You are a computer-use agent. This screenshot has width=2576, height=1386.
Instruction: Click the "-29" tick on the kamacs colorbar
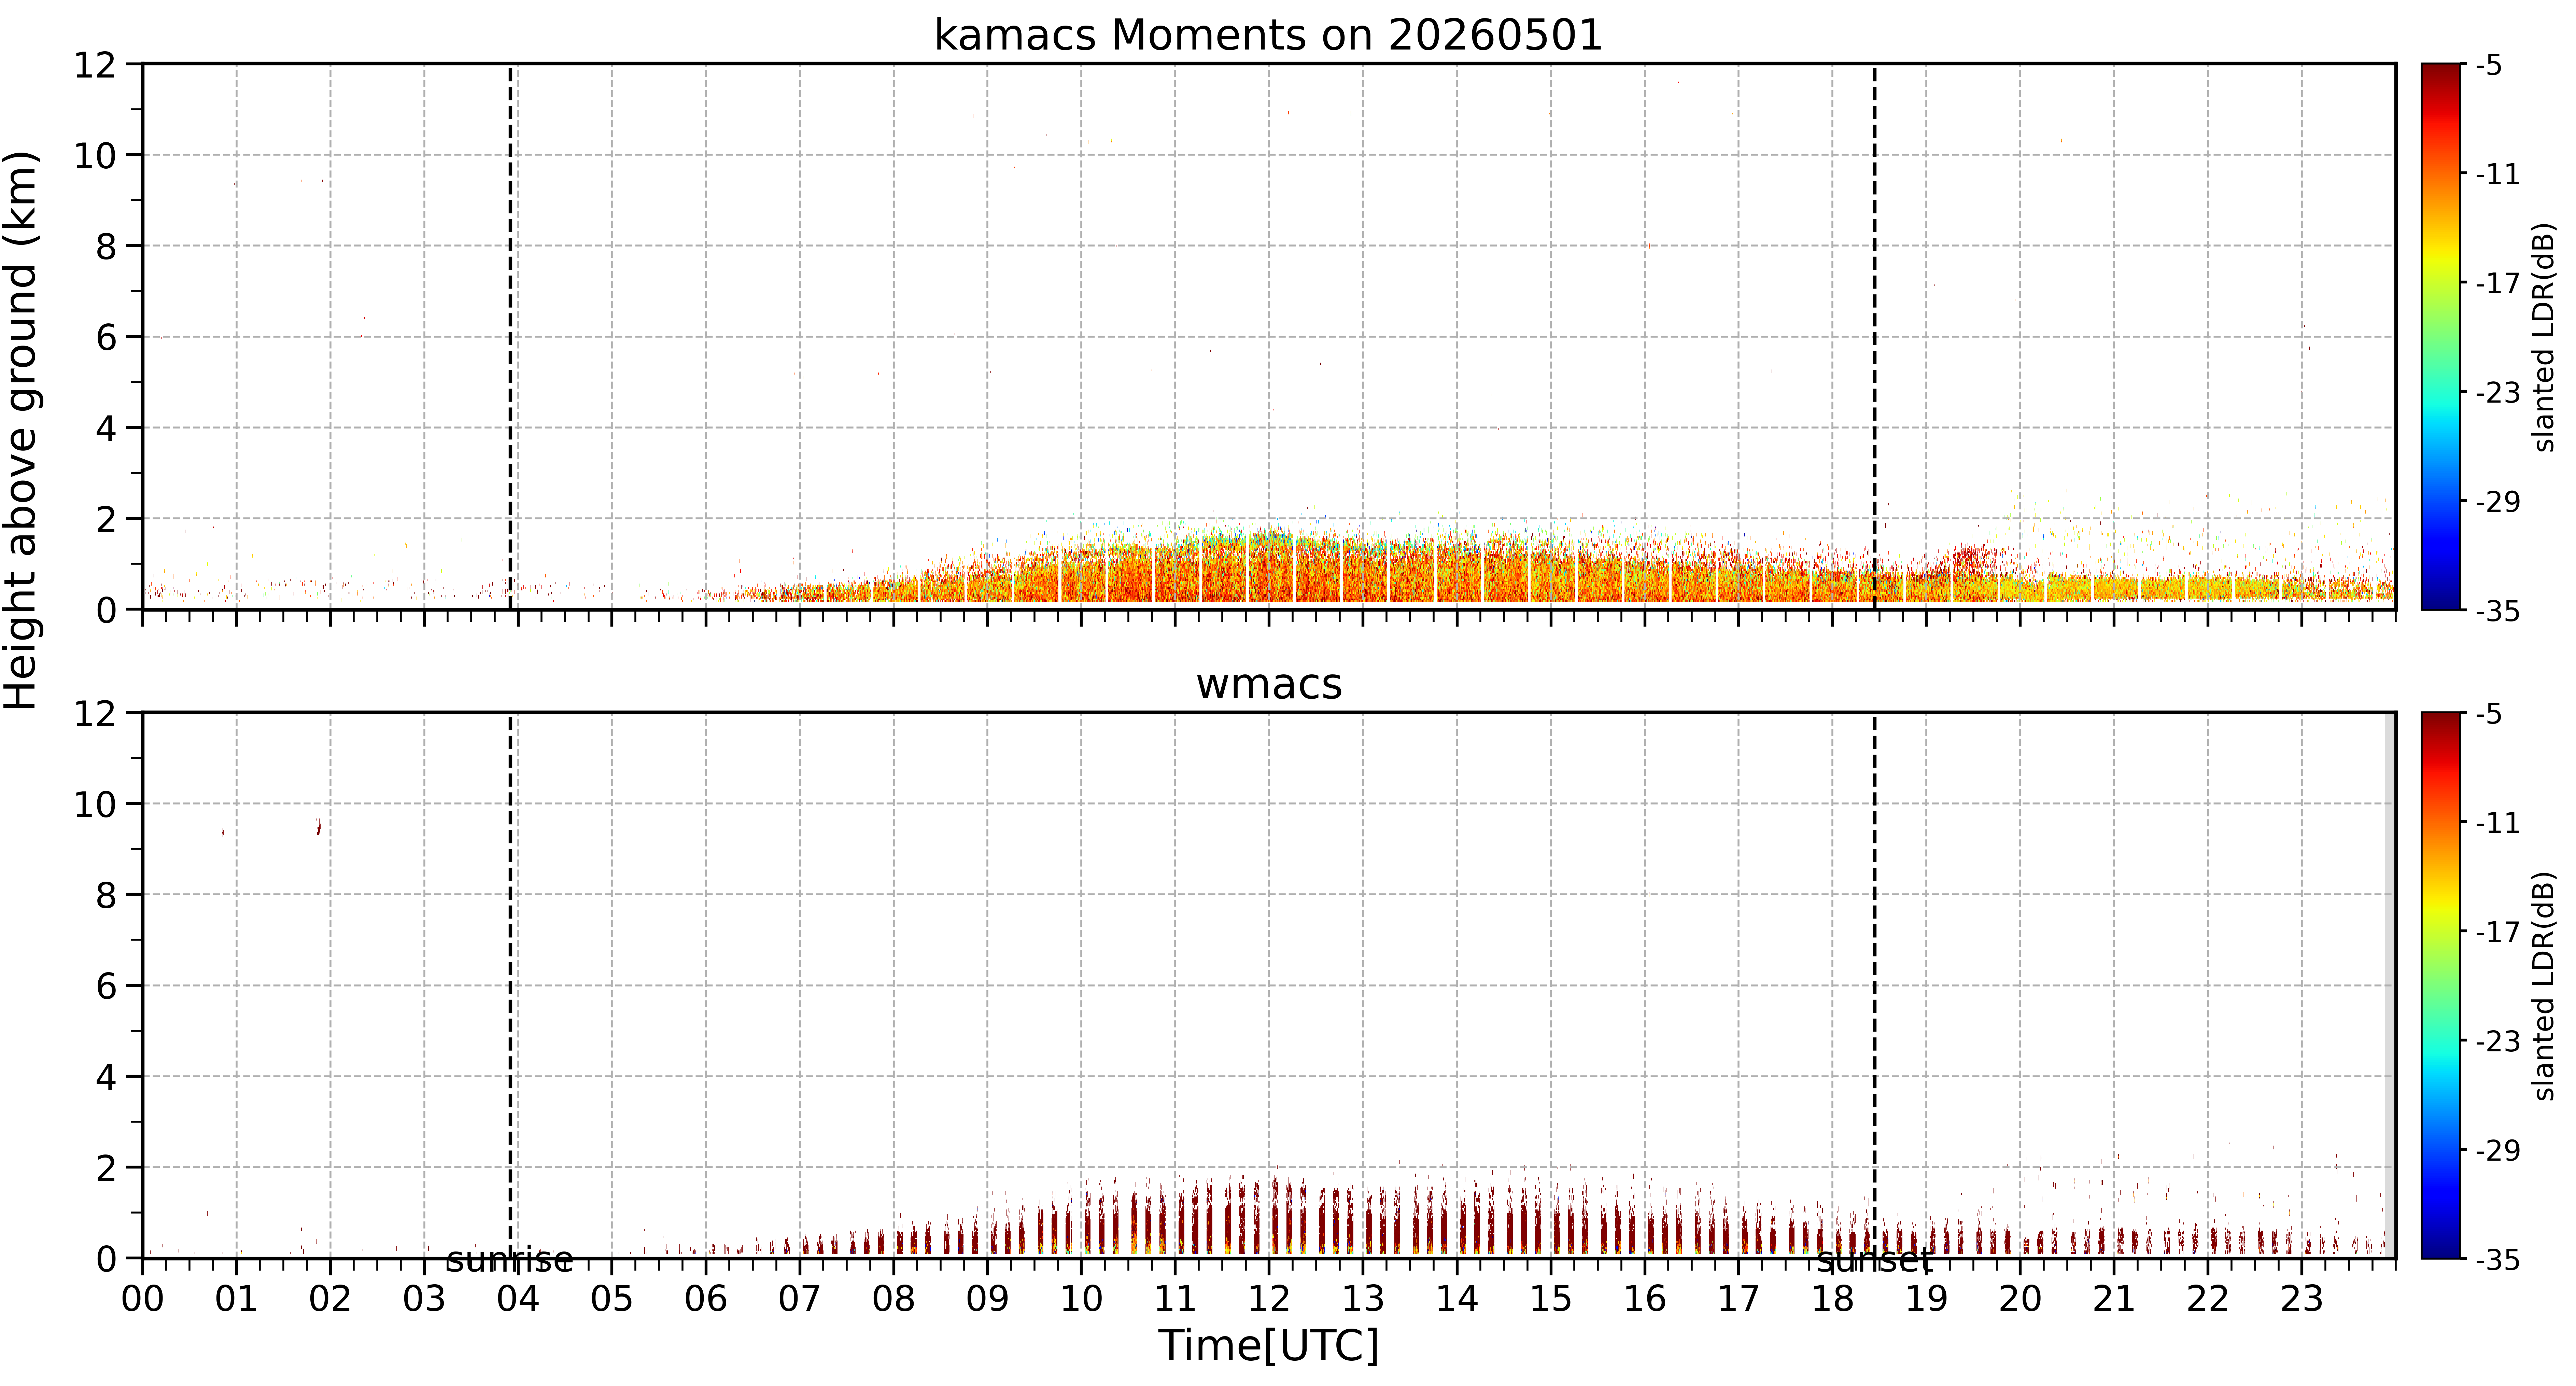pyautogui.click(x=2497, y=501)
